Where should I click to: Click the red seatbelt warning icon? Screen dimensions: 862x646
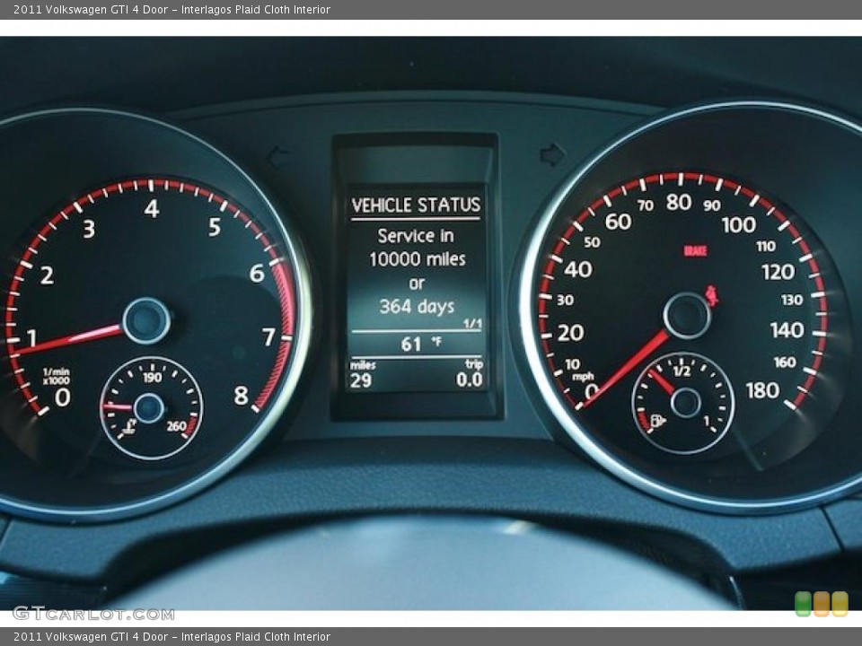pyautogui.click(x=712, y=295)
